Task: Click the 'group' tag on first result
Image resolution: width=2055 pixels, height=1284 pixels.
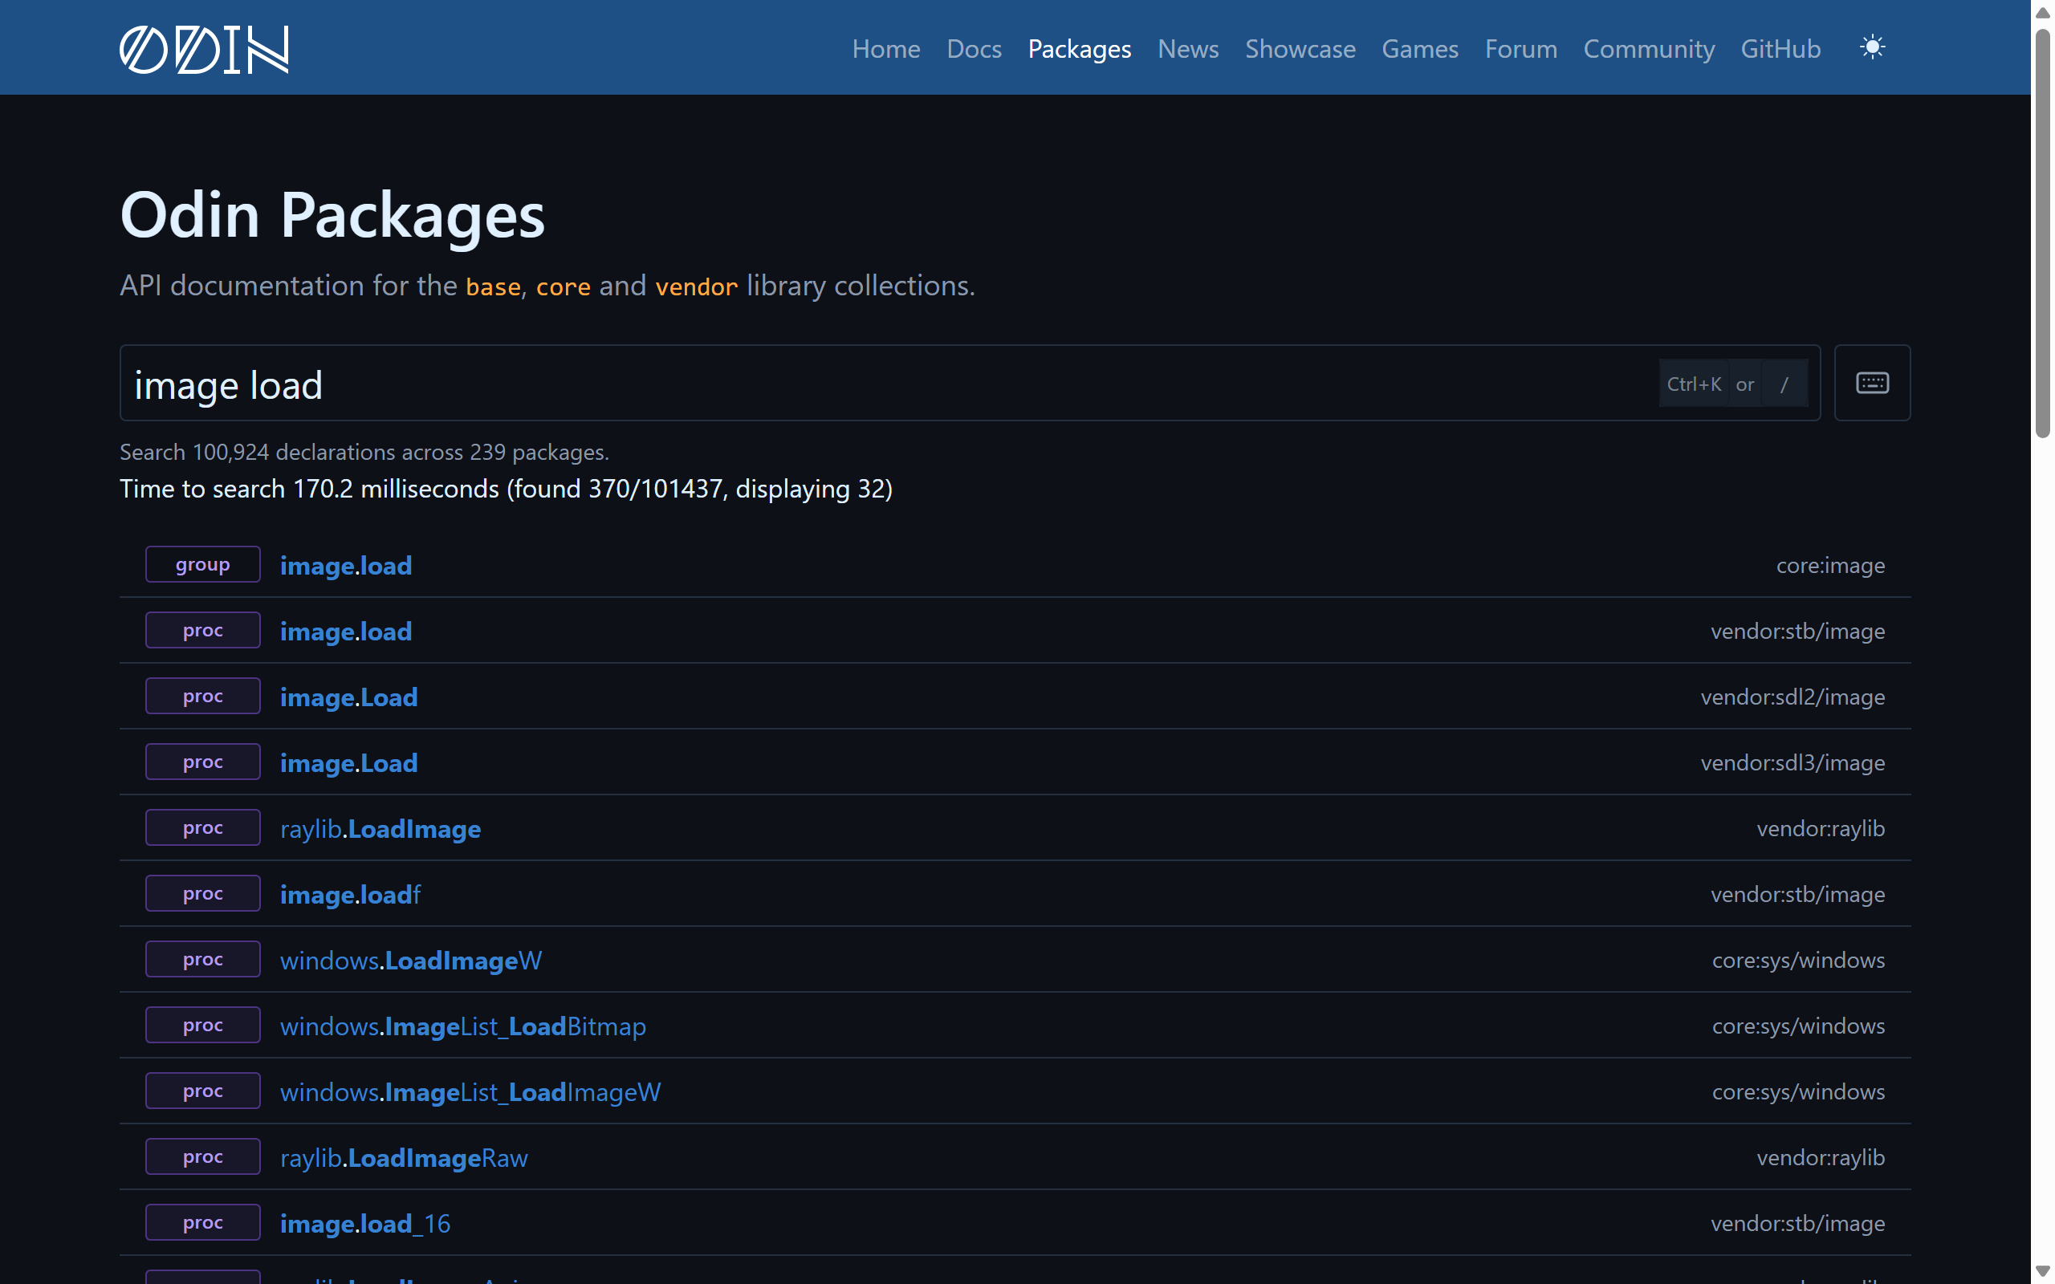Action: (203, 565)
